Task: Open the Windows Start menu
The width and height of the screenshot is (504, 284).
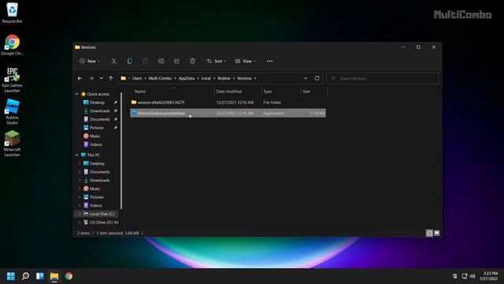Action: [x=11, y=276]
